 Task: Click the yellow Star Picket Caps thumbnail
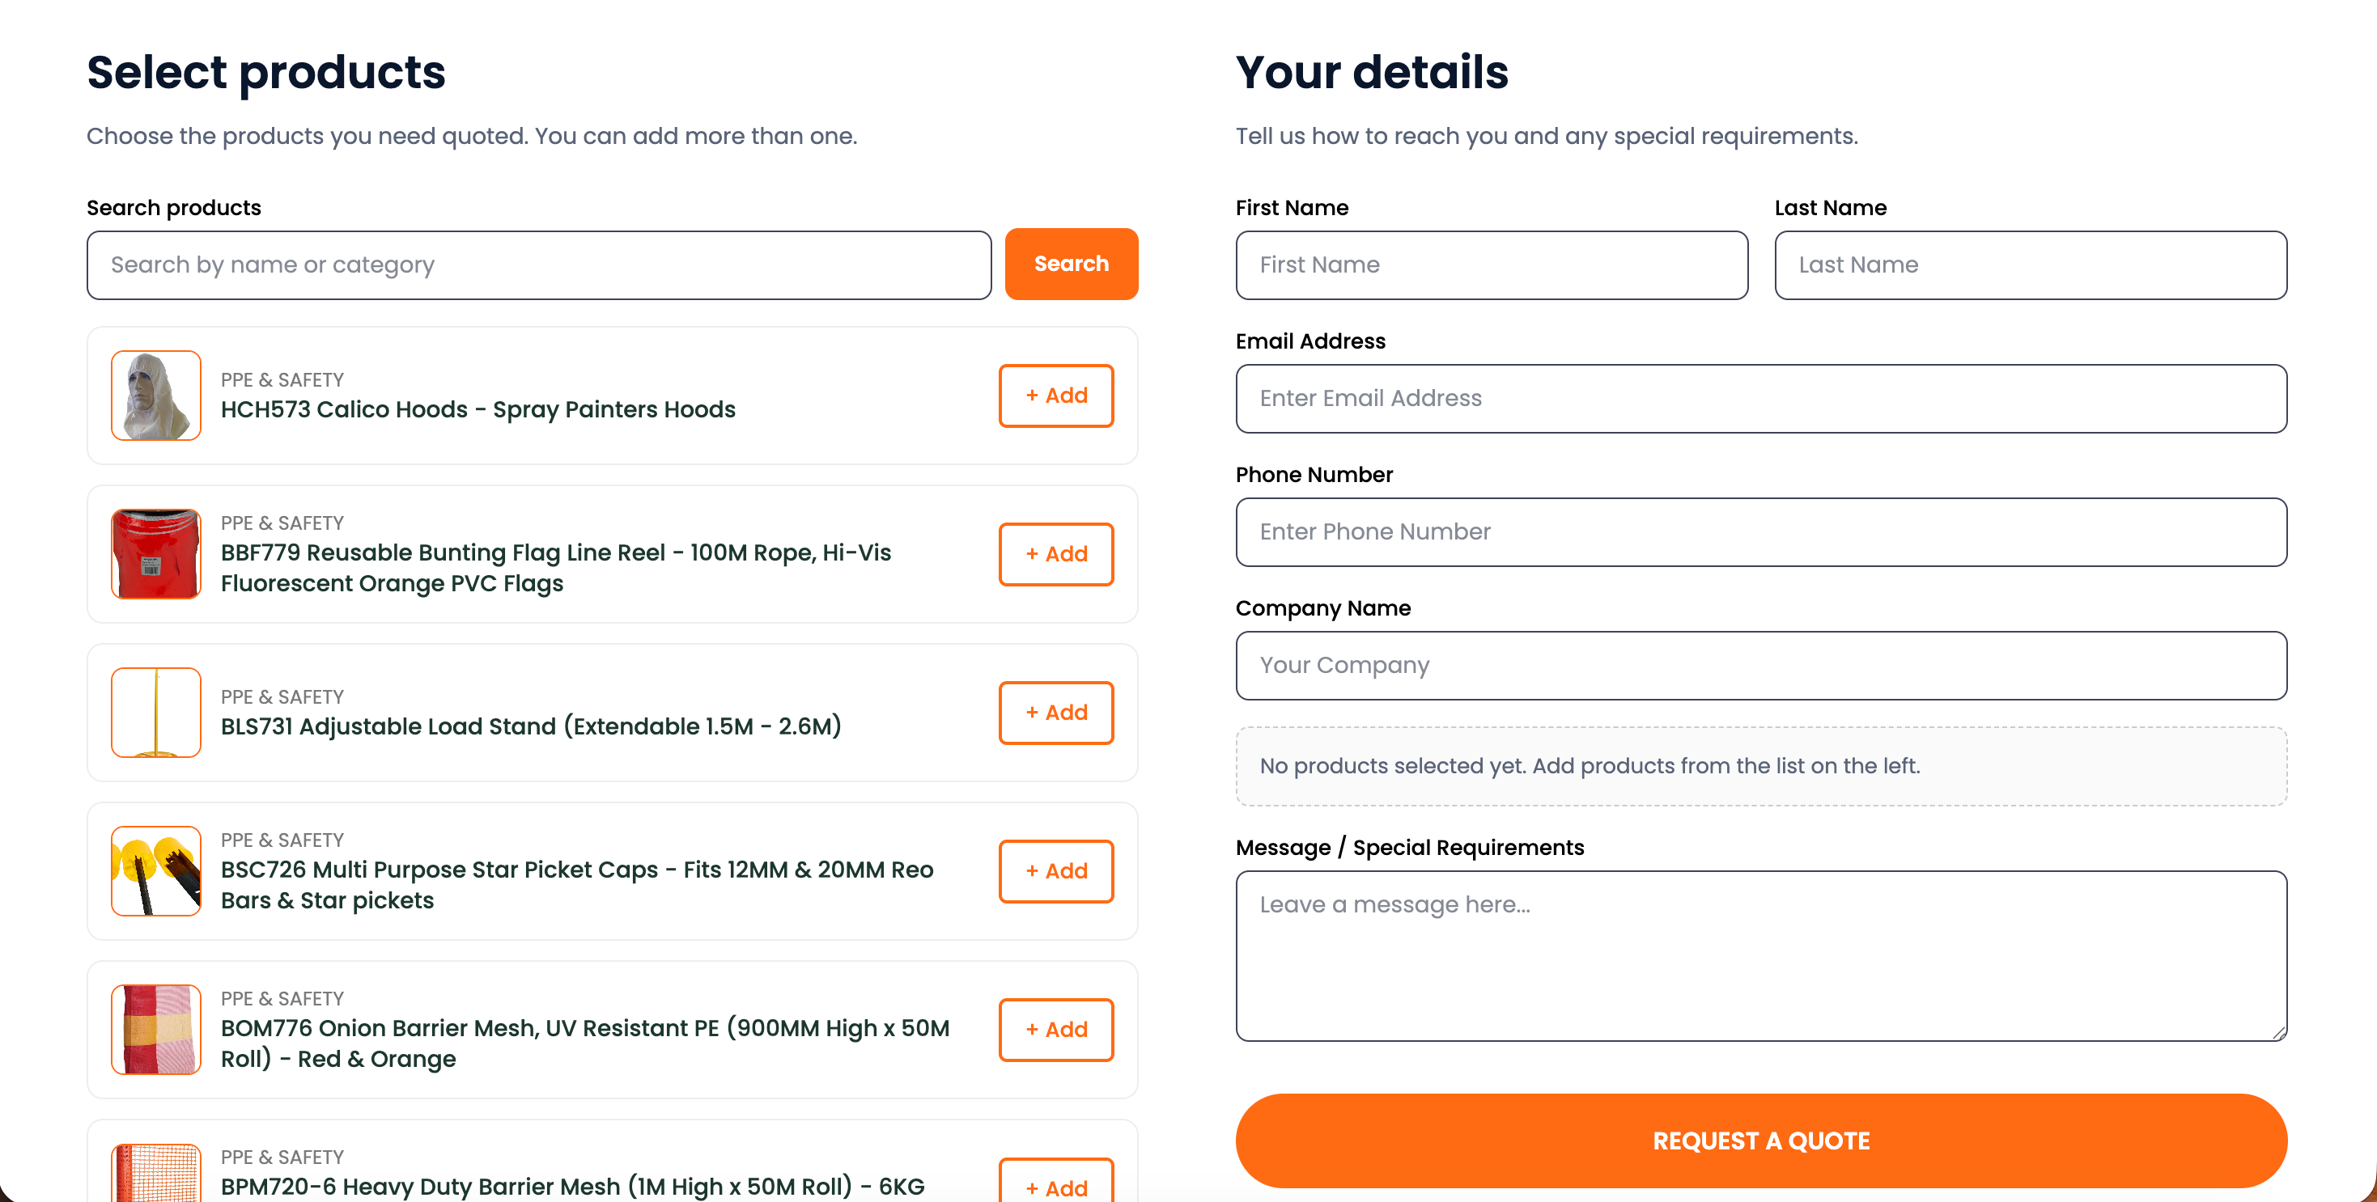156,872
